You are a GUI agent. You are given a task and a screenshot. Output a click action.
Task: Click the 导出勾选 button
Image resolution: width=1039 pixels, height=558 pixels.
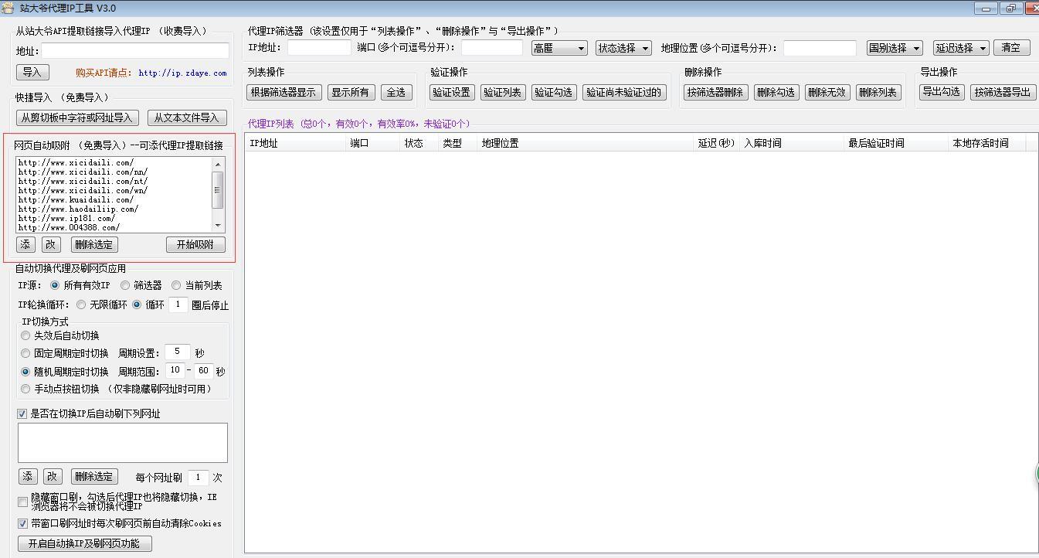point(941,92)
